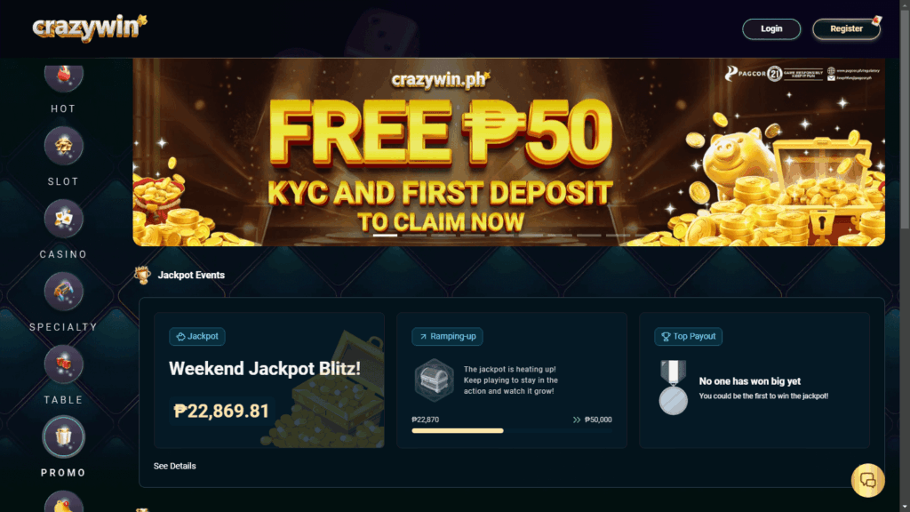
Task: Open the HOT games category icon
Action: (63, 76)
